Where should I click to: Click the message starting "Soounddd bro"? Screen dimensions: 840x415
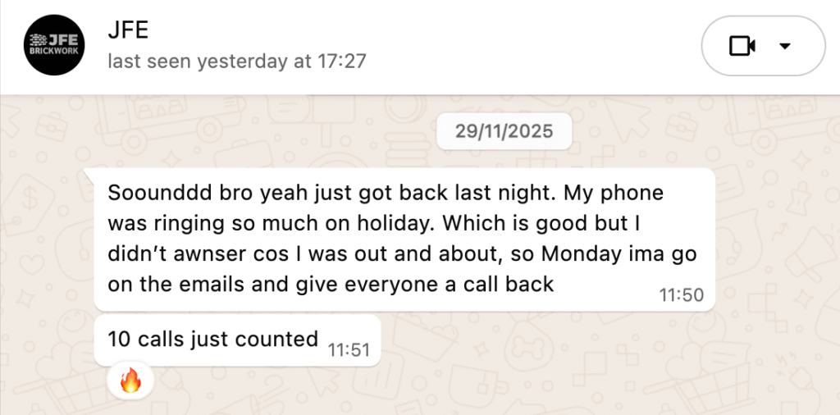(402, 239)
